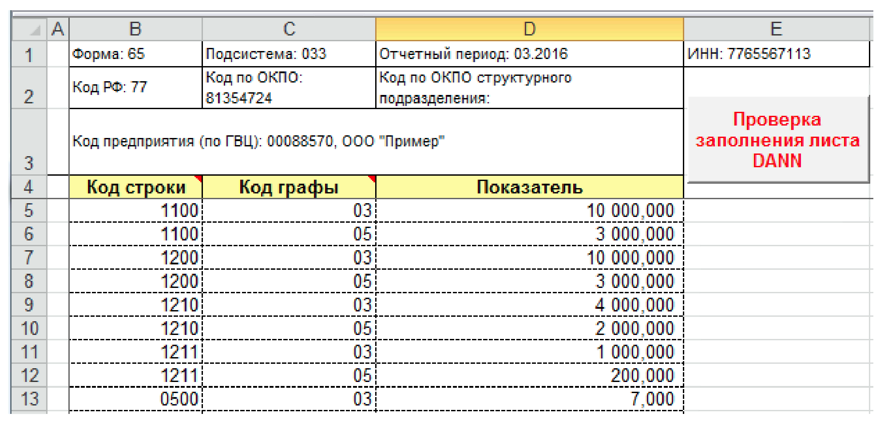Select the cell showing 10 000,000 in row 5
This screenshot has width=892, height=429.
pos(529,210)
